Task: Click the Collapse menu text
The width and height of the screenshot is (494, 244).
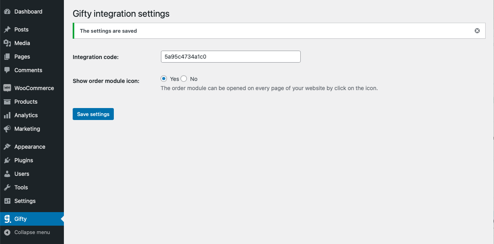Action: click(32, 232)
